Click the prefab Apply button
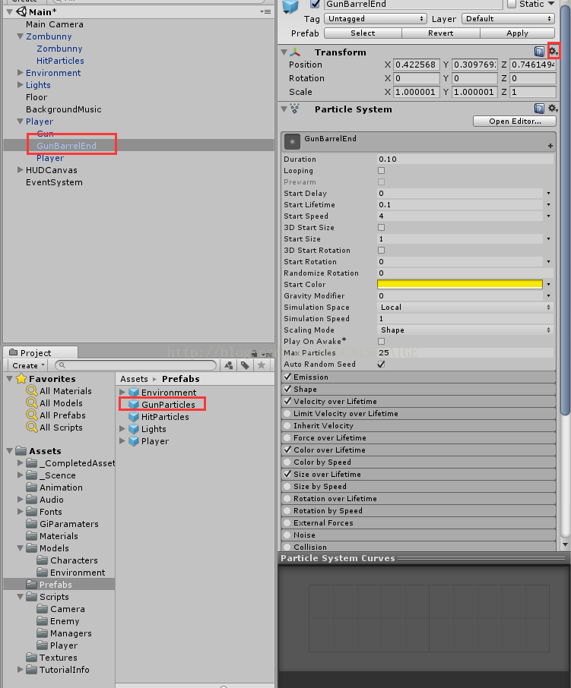Screen dimensions: 571x688 (x=518, y=33)
